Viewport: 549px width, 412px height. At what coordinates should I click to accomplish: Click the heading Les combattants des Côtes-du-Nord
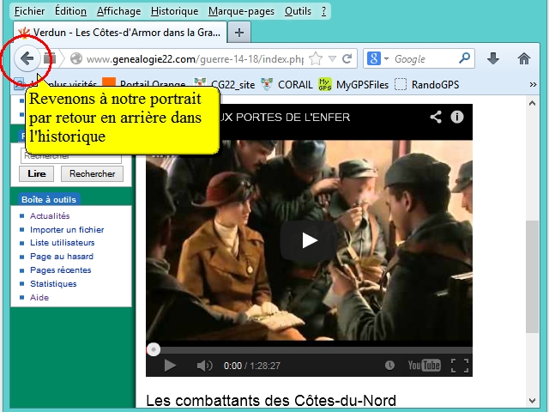271,400
